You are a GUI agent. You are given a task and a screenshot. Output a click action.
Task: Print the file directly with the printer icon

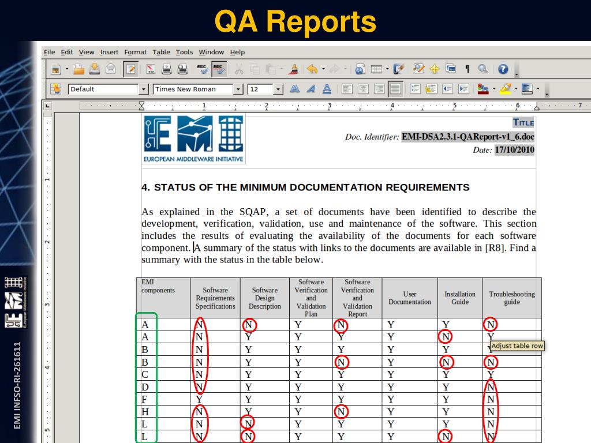pyautogui.click(x=167, y=69)
